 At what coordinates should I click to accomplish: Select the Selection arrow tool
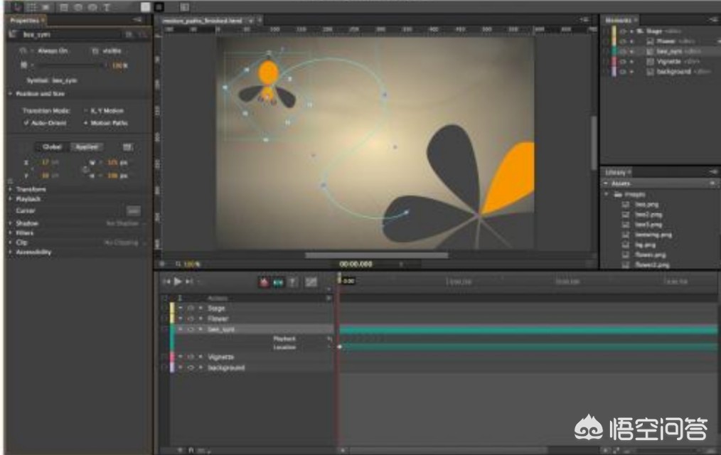tap(18, 7)
